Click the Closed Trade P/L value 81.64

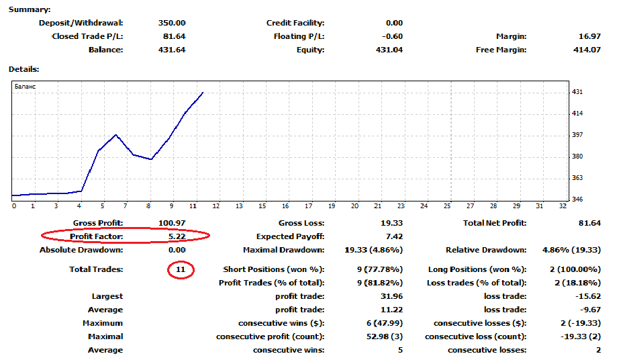(x=175, y=36)
